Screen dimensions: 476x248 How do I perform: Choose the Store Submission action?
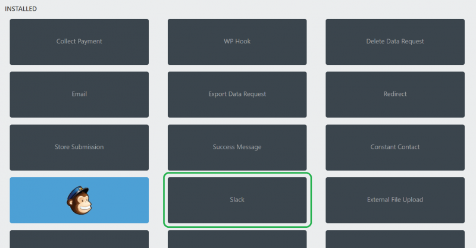79,147
